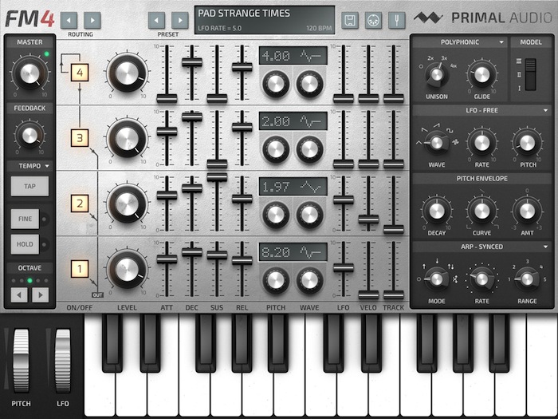Click the Pad Strange Times preset display
Image resolution: width=558 pixels, height=419 pixels.
click(265, 20)
